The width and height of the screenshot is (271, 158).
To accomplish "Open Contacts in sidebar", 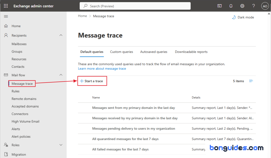I will [18, 67].
